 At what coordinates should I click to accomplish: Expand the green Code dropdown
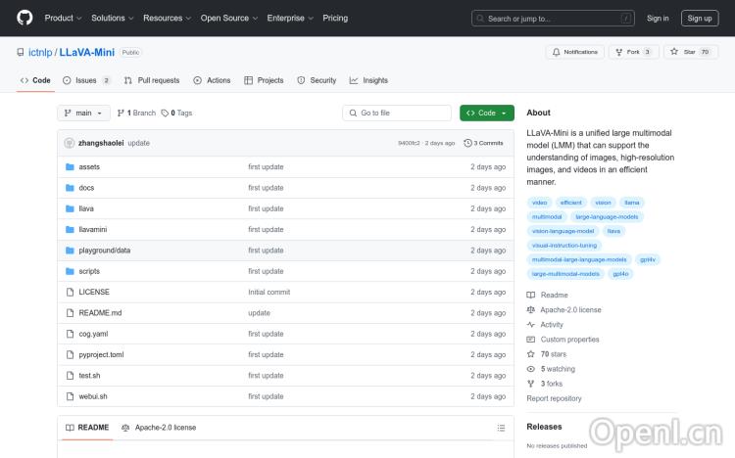[x=486, y=113]
